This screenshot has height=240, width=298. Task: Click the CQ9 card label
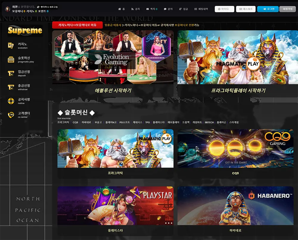click(x=235, y=173)
